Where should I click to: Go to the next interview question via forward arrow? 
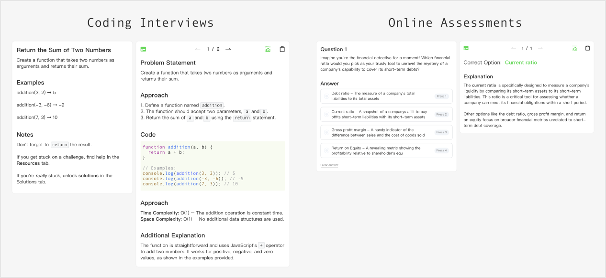[x=228, y=48]
